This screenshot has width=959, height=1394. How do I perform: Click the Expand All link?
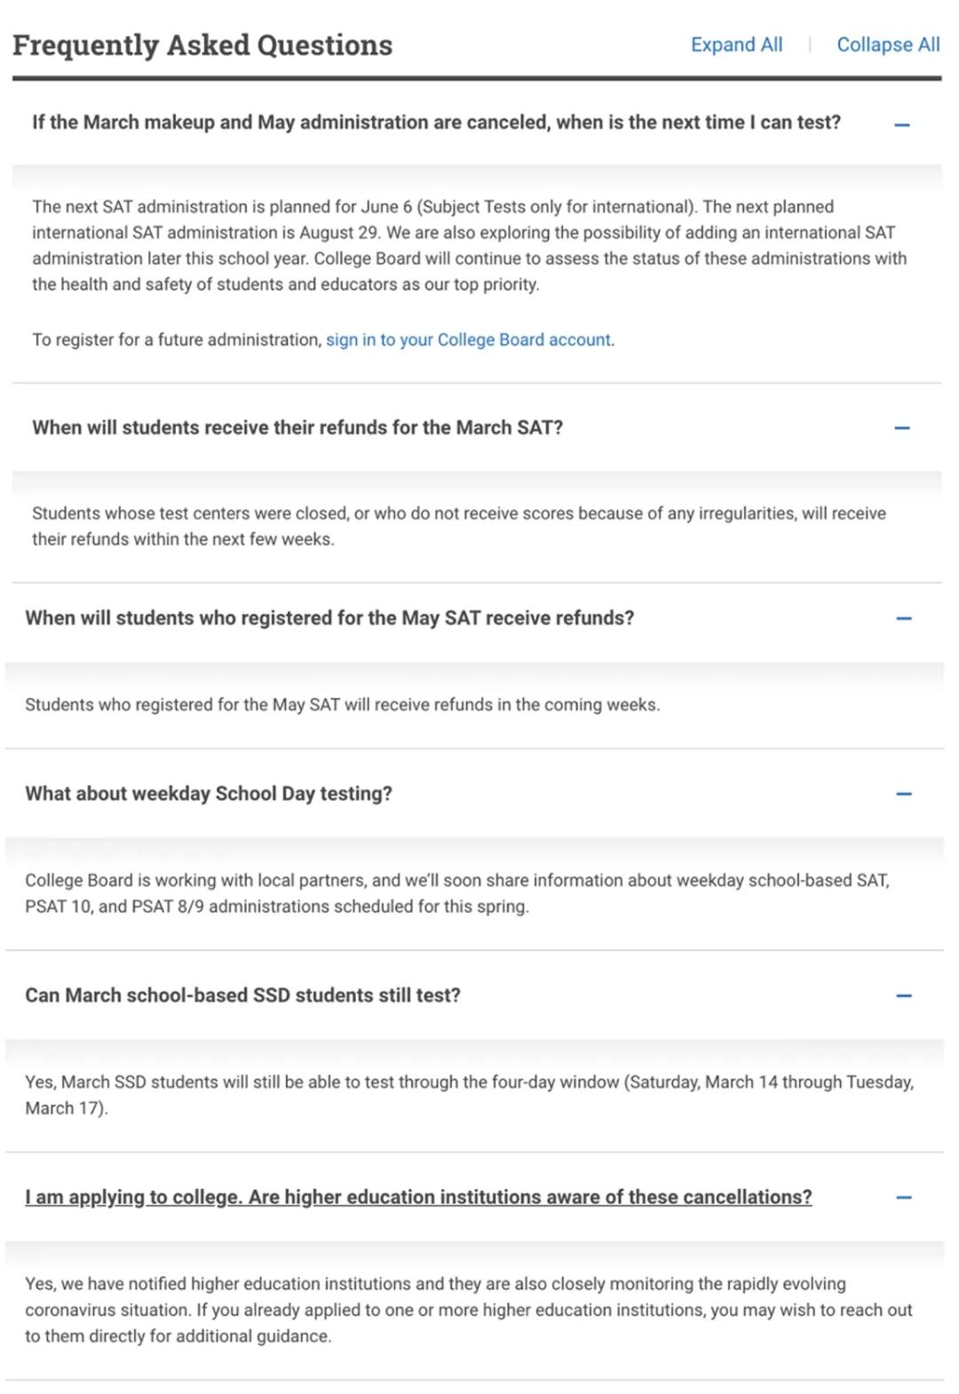tap(736, 45)
